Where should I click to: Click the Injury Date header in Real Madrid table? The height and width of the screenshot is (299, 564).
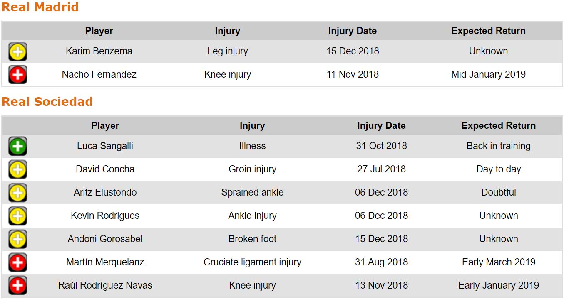tap(352, 31)
